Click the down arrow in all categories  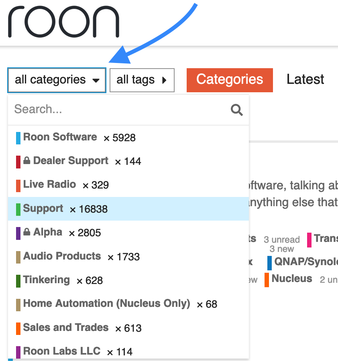96,81
